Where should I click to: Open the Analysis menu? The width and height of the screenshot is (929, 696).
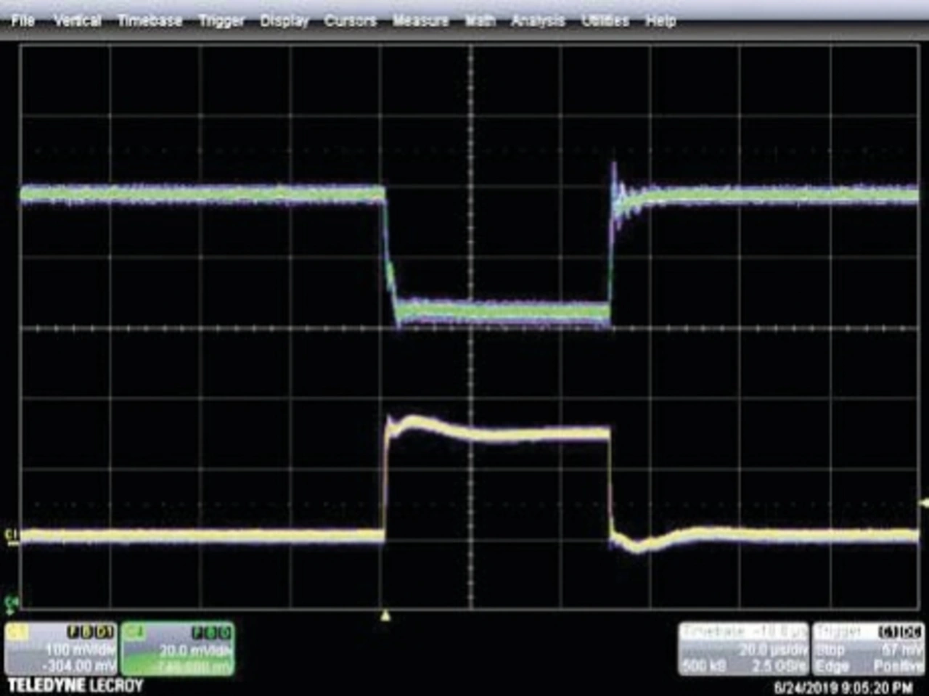pos(538,21)
